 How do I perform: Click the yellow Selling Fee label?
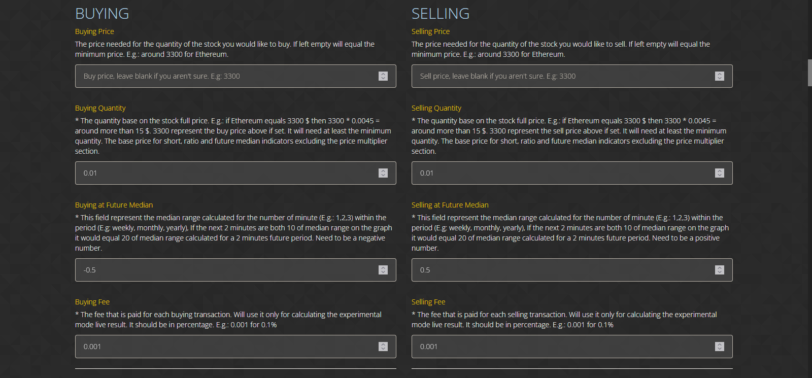(x=428, y=302)
